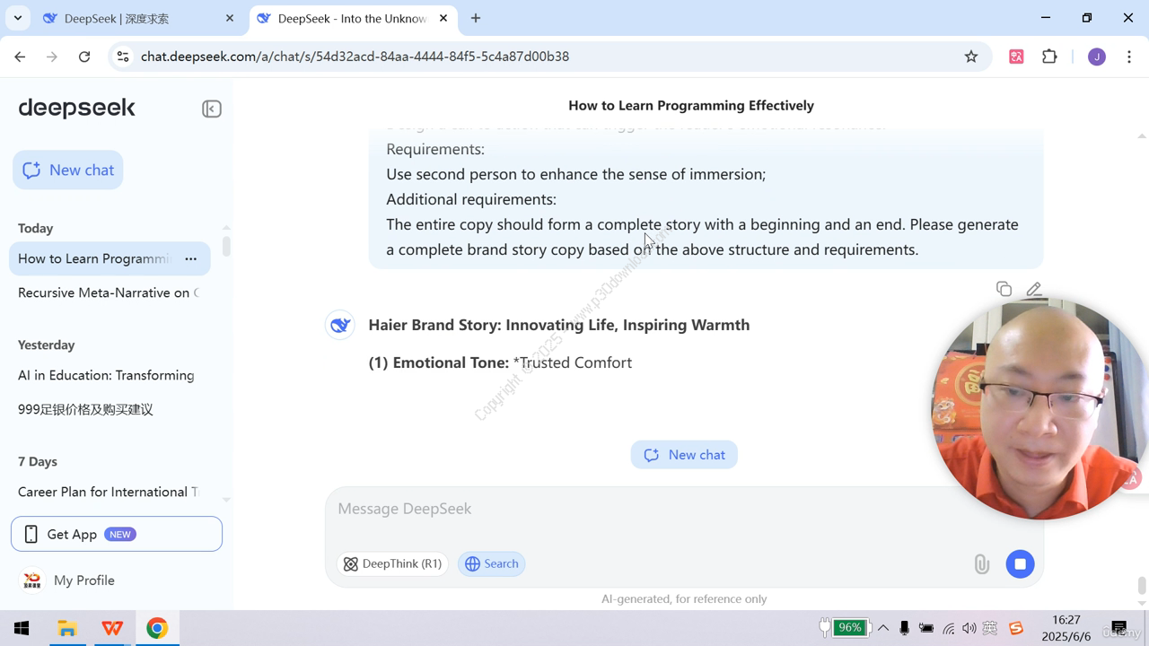
Task: Start a New chat from the sidebar
Action: pyautogui.click(x=68, y=170)
